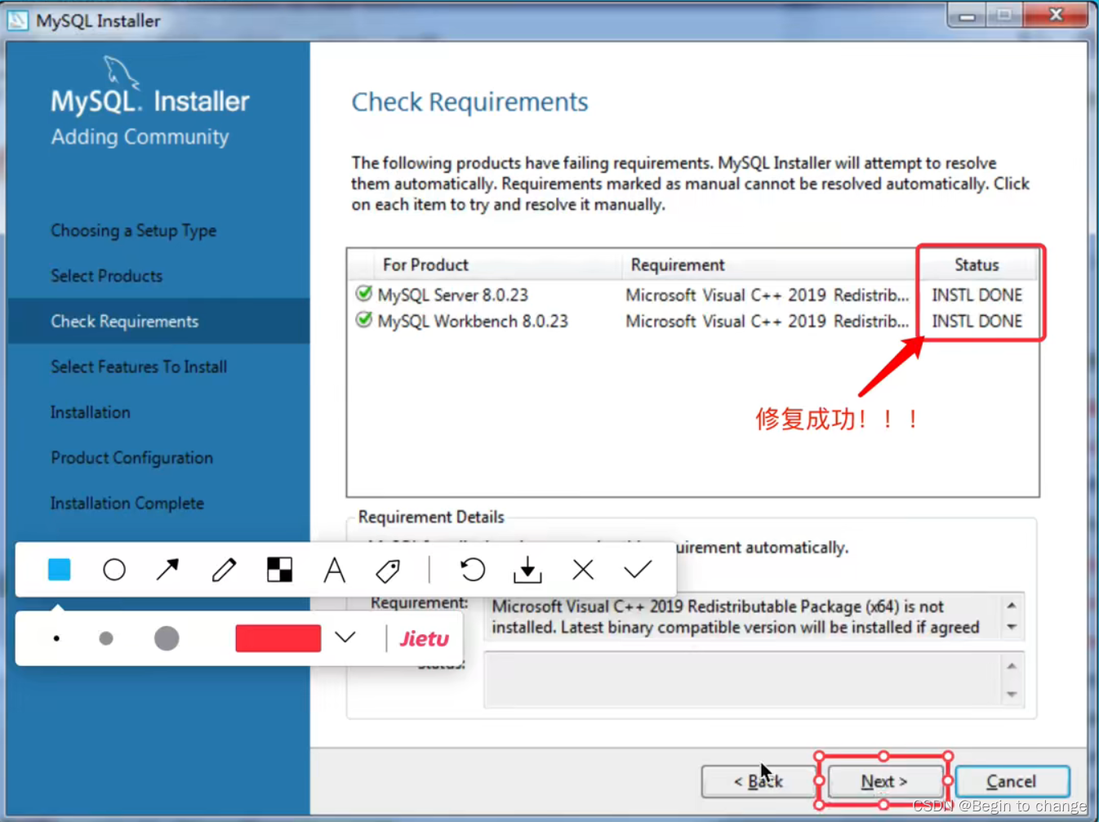Click the Requirement description text box
Screen dimensions: 1099x822
753,616
